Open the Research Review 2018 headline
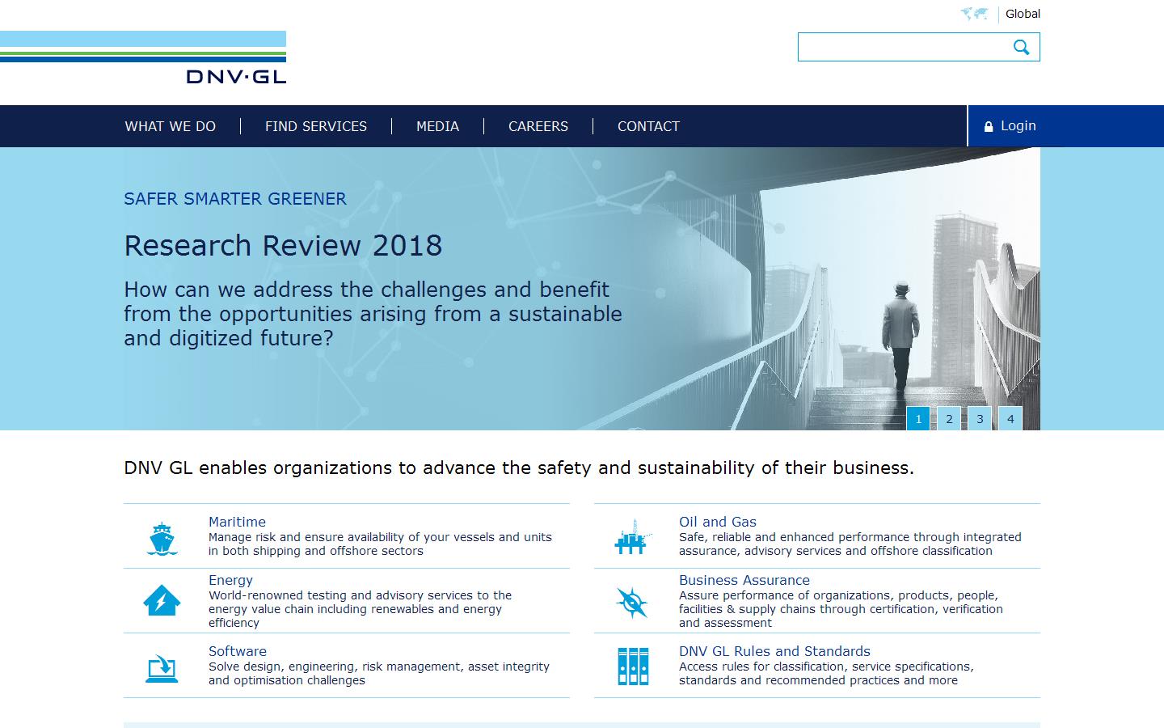This screenshot has width=1164, height=728. coord(283,245)
